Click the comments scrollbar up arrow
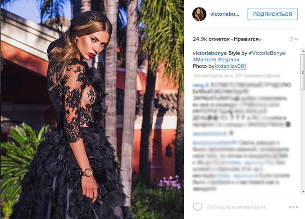 (x=303, y=51)
